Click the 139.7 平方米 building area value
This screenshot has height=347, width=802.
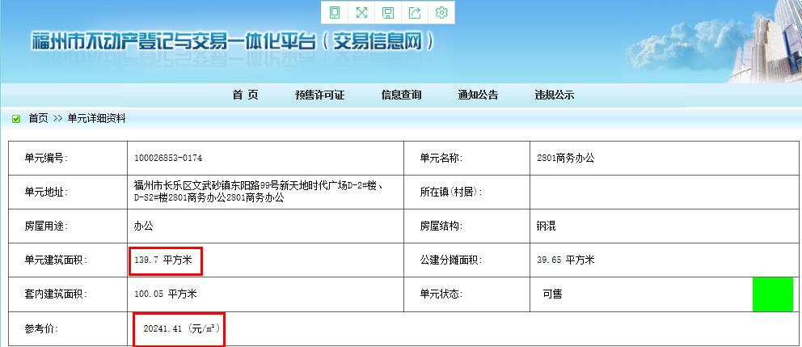coord(163,260)
